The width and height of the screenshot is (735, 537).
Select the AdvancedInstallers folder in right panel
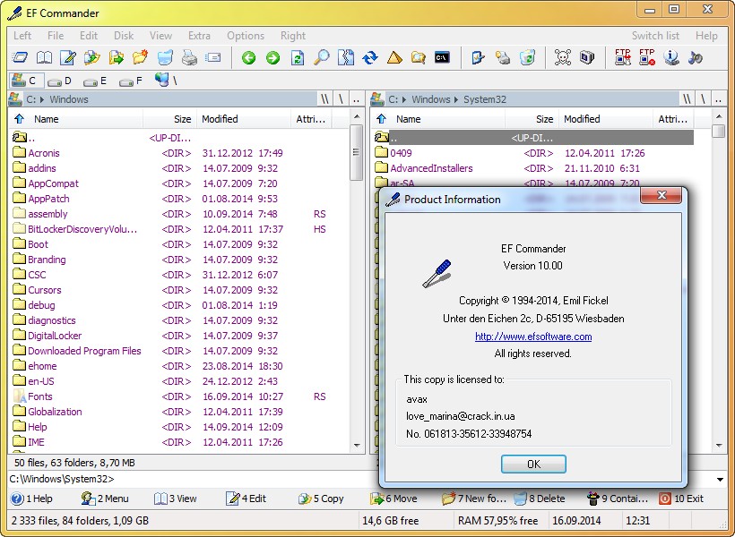point(533,168)
